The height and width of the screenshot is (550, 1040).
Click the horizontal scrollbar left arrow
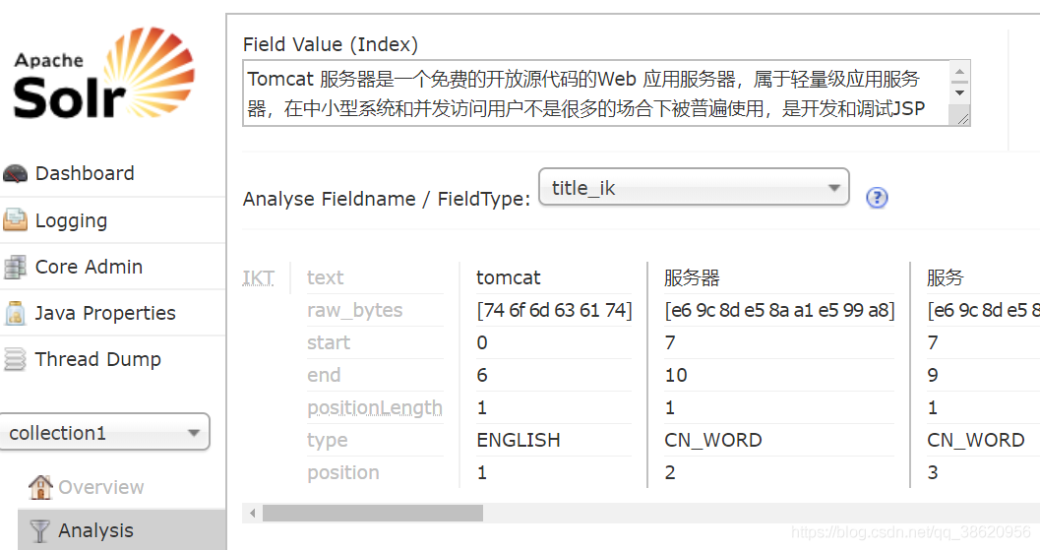click(253, 514)
